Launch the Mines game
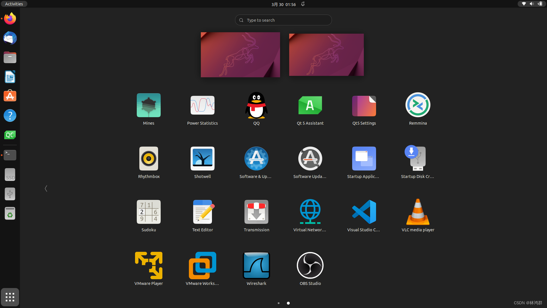Viewport: 547px width, 308px height. (148, 109)
